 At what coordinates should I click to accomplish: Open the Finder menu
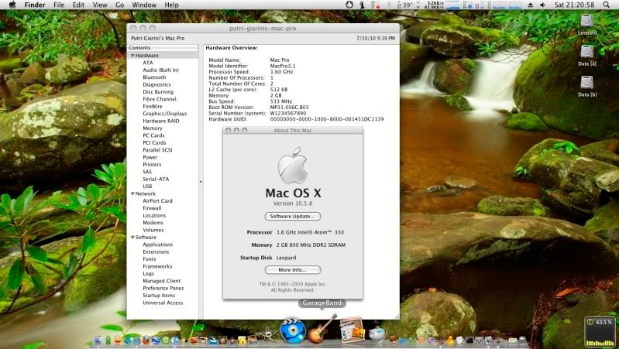pyautogui.click(x=35, y=5)
